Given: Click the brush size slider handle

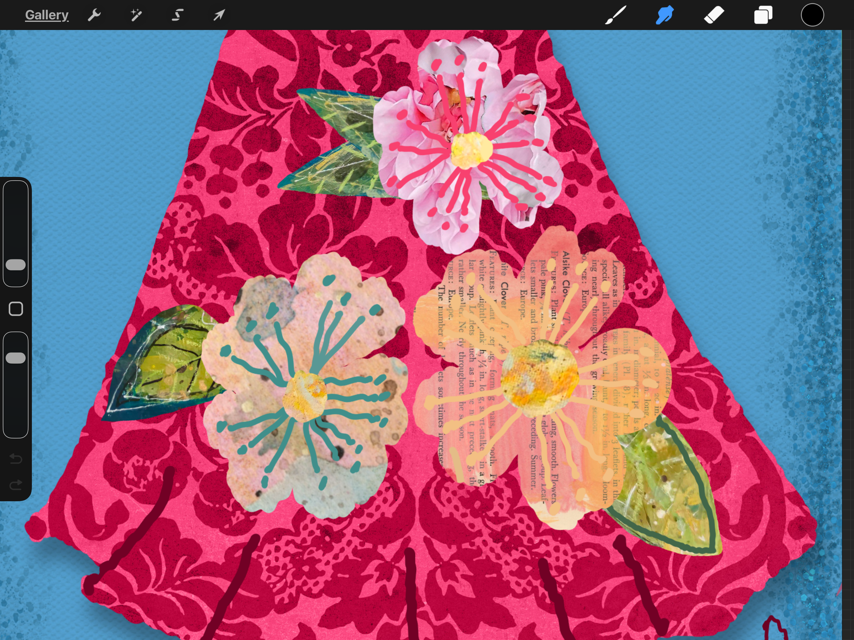Looking at the screenshot, I should pos(16,265).
